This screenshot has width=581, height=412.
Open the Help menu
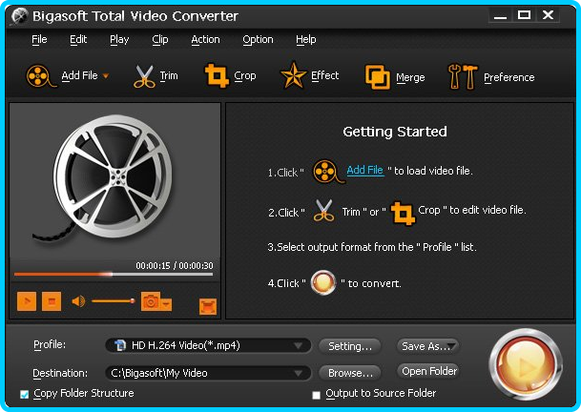coord(305,40)
